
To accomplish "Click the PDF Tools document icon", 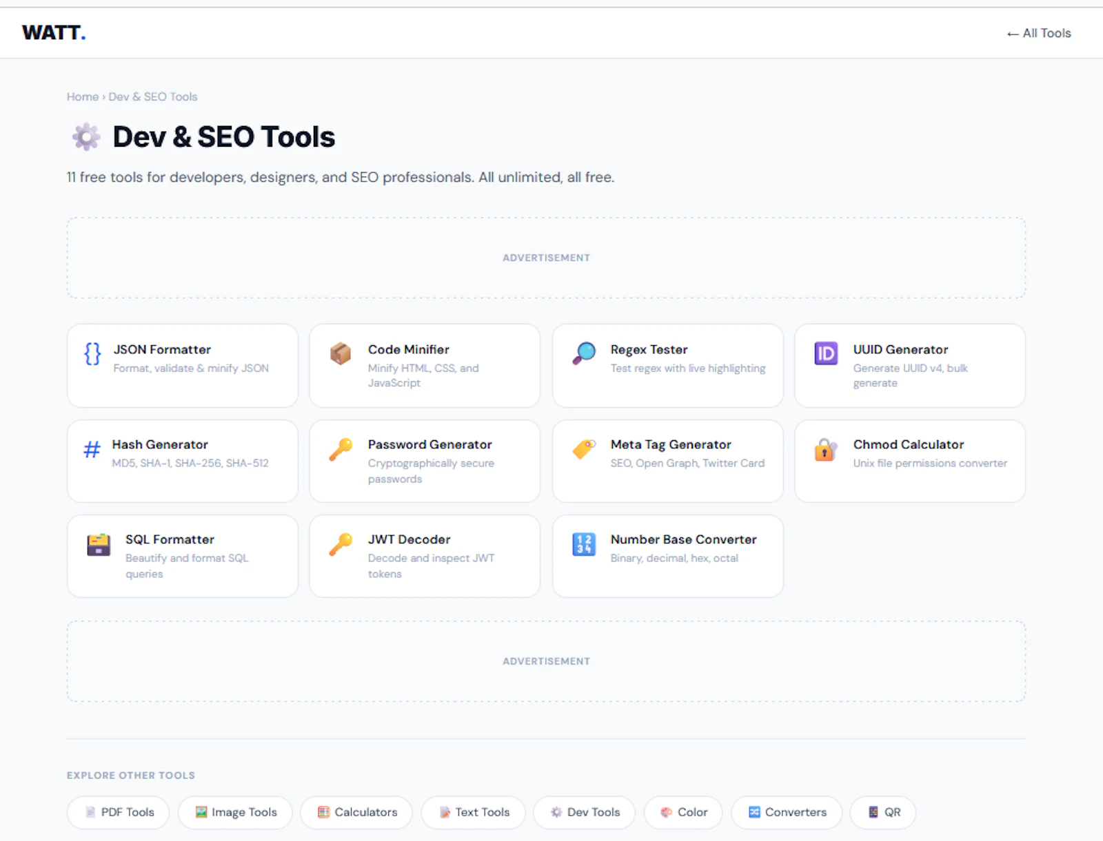I will coord(90,812).
